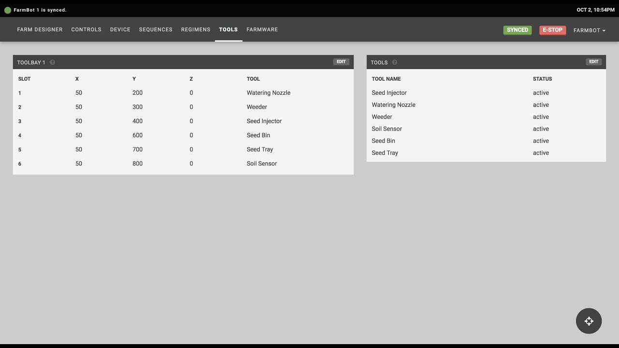Select the Tools tab
619x348 pixels.
point(228,29)
